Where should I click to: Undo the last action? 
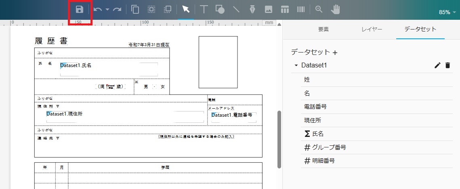pyautogui.click(x=98, y=9)
